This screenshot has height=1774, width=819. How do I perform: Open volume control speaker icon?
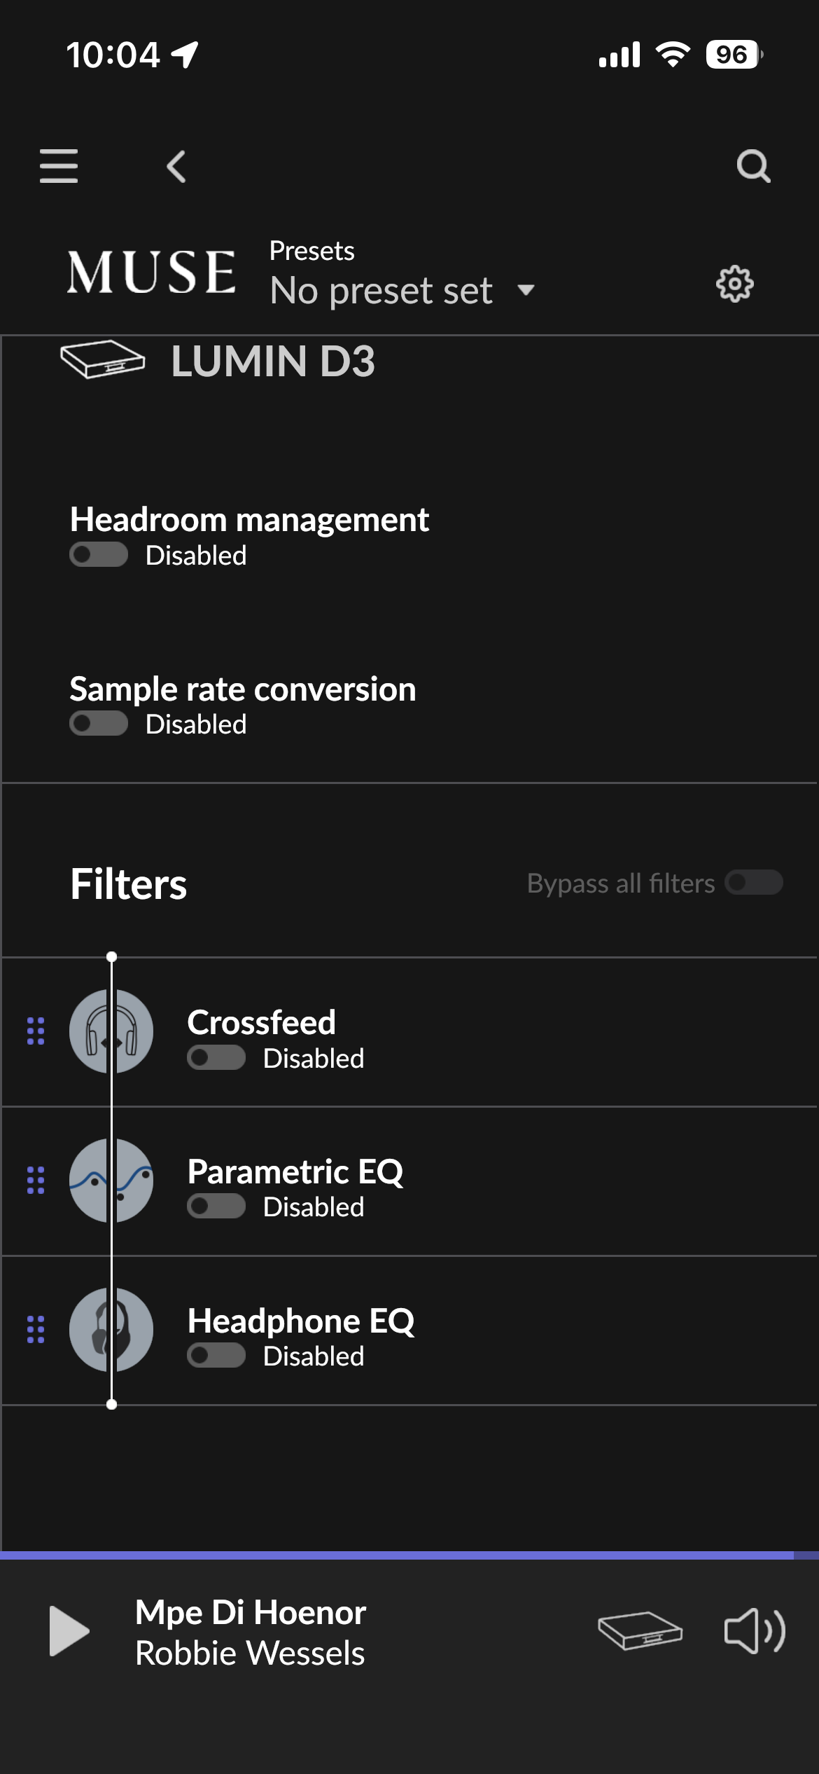(x=754, y=1631)
